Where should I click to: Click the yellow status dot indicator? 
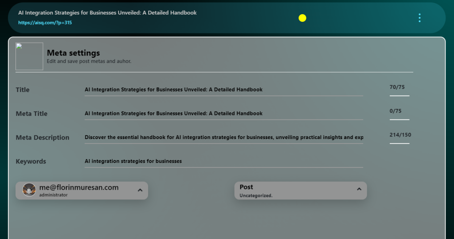(x=302, y=18)
